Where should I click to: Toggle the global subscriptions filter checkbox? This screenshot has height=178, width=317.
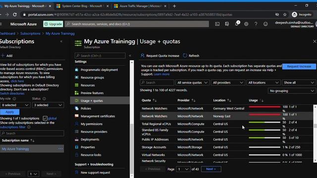45,118
